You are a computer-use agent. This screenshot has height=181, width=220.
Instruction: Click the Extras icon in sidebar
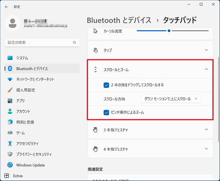(x=6, y=176)
